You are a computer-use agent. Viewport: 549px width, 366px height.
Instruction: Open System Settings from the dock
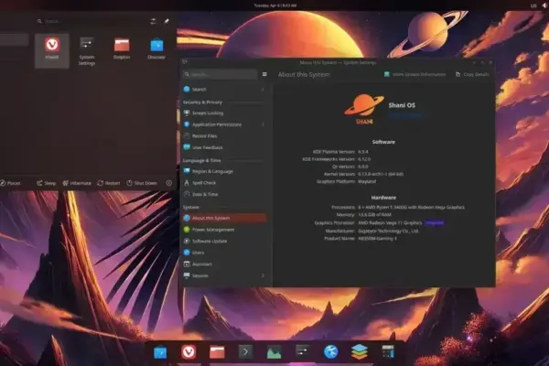(x=303, y=351)
